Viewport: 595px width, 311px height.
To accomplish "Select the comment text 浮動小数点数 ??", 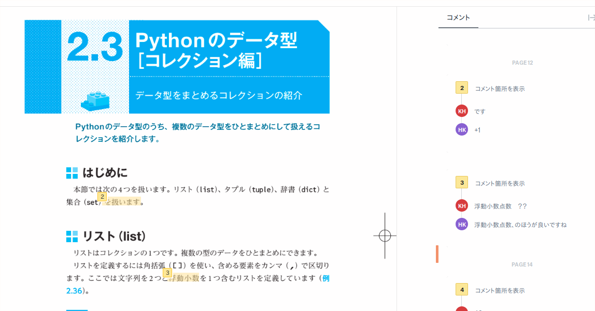I will point(501,206).
